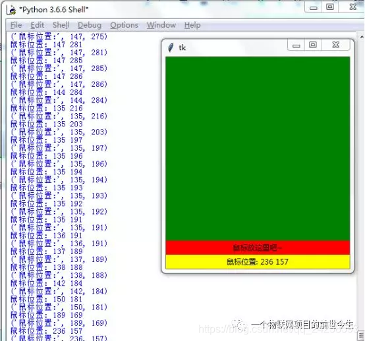Click the green frame in tk window

click(258, 148)
